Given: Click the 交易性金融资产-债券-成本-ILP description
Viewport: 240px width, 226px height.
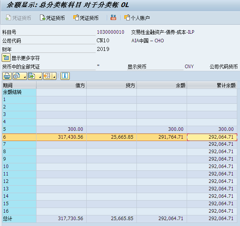Looking at the screenshot, I should (x=163, y=32).
